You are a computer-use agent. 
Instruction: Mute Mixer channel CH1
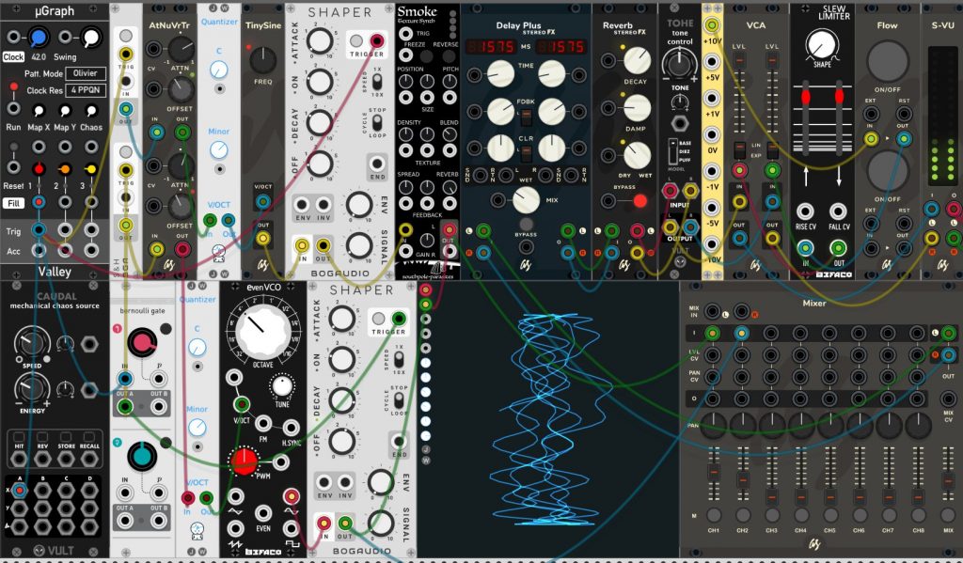tap(714, 514)
